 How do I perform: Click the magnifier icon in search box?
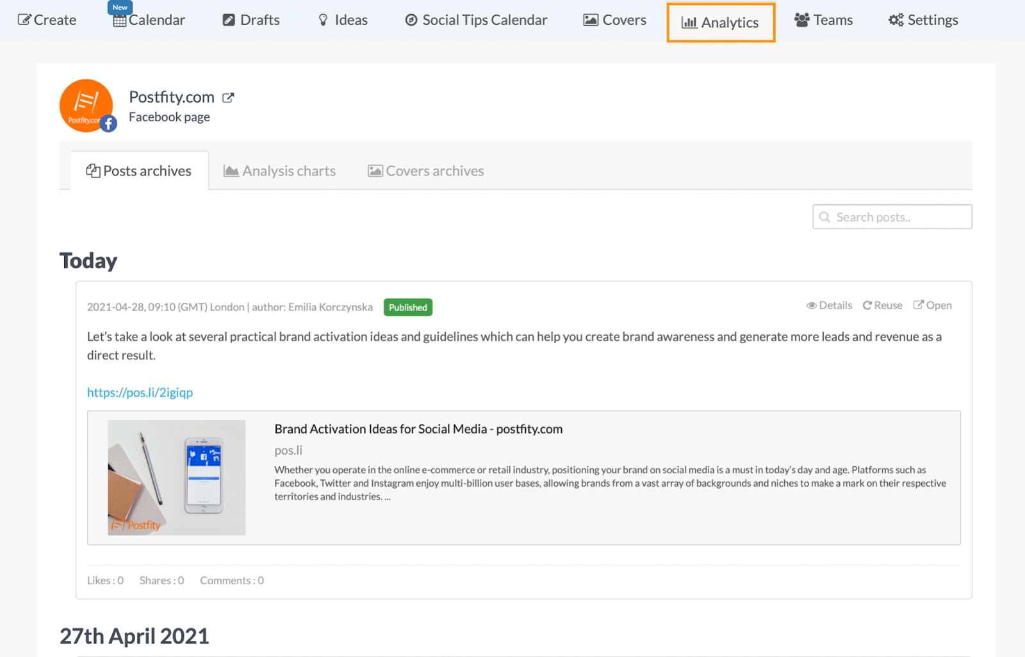824,217
